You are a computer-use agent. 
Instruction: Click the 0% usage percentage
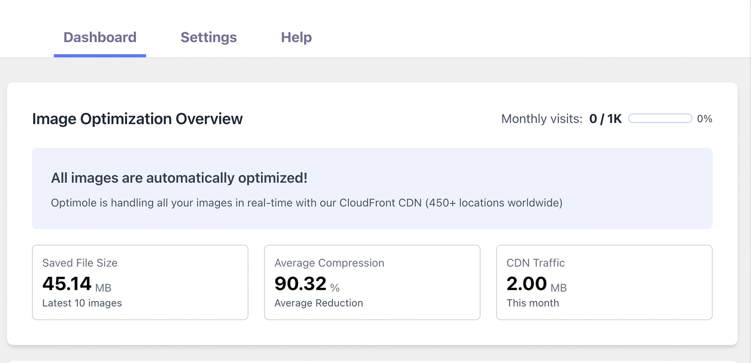click(x=704, y=119)
